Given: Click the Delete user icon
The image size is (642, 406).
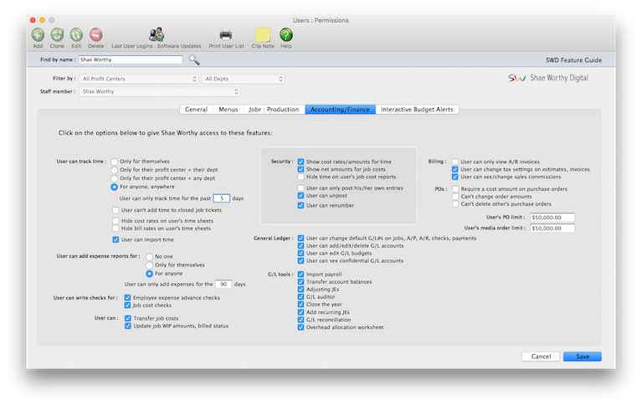Looking at the screenshot, I should [x=95, y=34].
